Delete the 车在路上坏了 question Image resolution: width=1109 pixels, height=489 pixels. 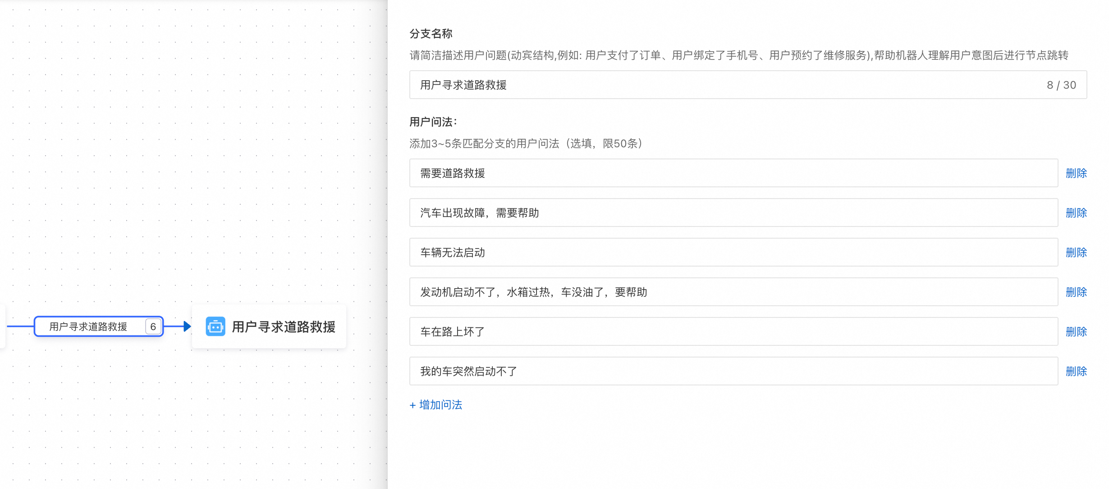pos(1076,331)
